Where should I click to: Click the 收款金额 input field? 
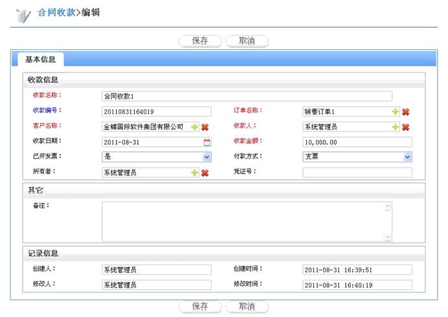pyautogui.click(x=357, y=142)
